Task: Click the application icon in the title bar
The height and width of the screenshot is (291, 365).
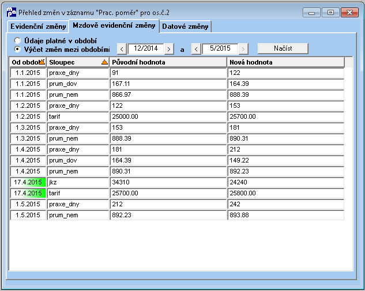Action: pyautogui.click(x=11, y=12)
